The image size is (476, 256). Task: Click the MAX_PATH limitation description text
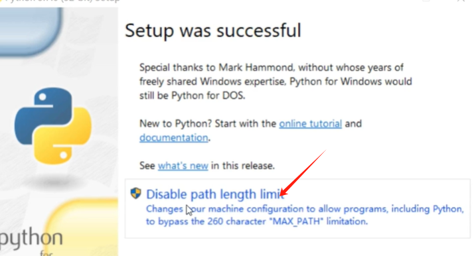click(x=305, y=215)
